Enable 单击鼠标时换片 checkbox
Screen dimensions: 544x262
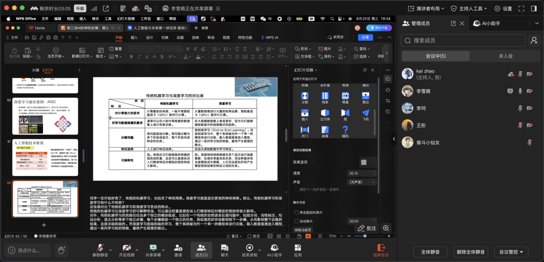click(x=296, y=212)
